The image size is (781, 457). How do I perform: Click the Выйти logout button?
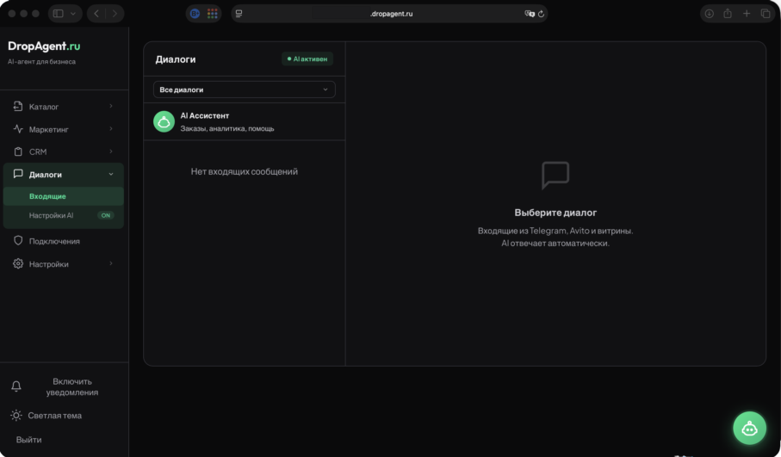28,440
